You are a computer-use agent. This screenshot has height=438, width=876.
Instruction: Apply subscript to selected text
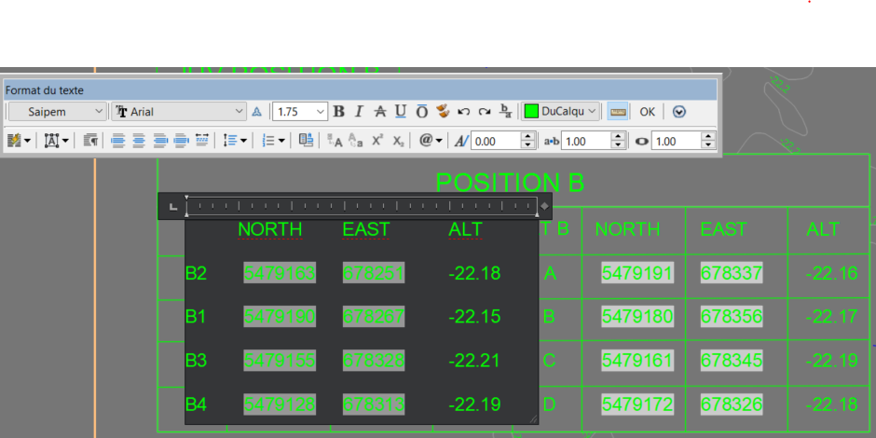[398, 141]
